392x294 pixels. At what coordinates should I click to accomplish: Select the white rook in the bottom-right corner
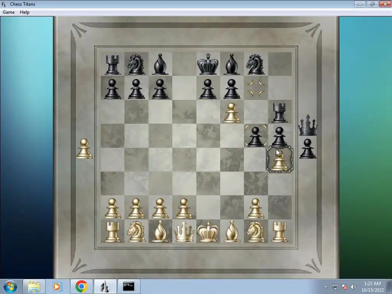(x=279, y=232)
